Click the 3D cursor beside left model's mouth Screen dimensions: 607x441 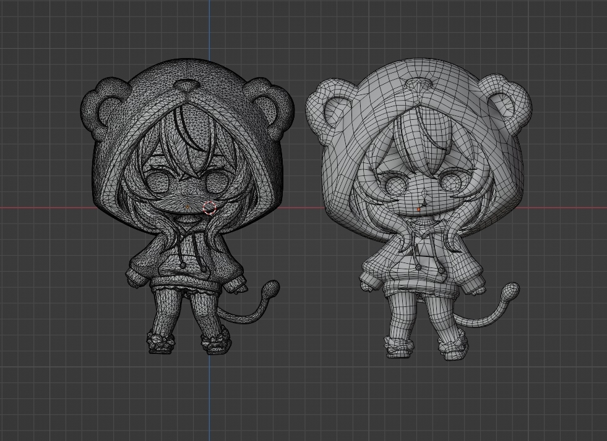pyautogui.click(x=210, y=208)
